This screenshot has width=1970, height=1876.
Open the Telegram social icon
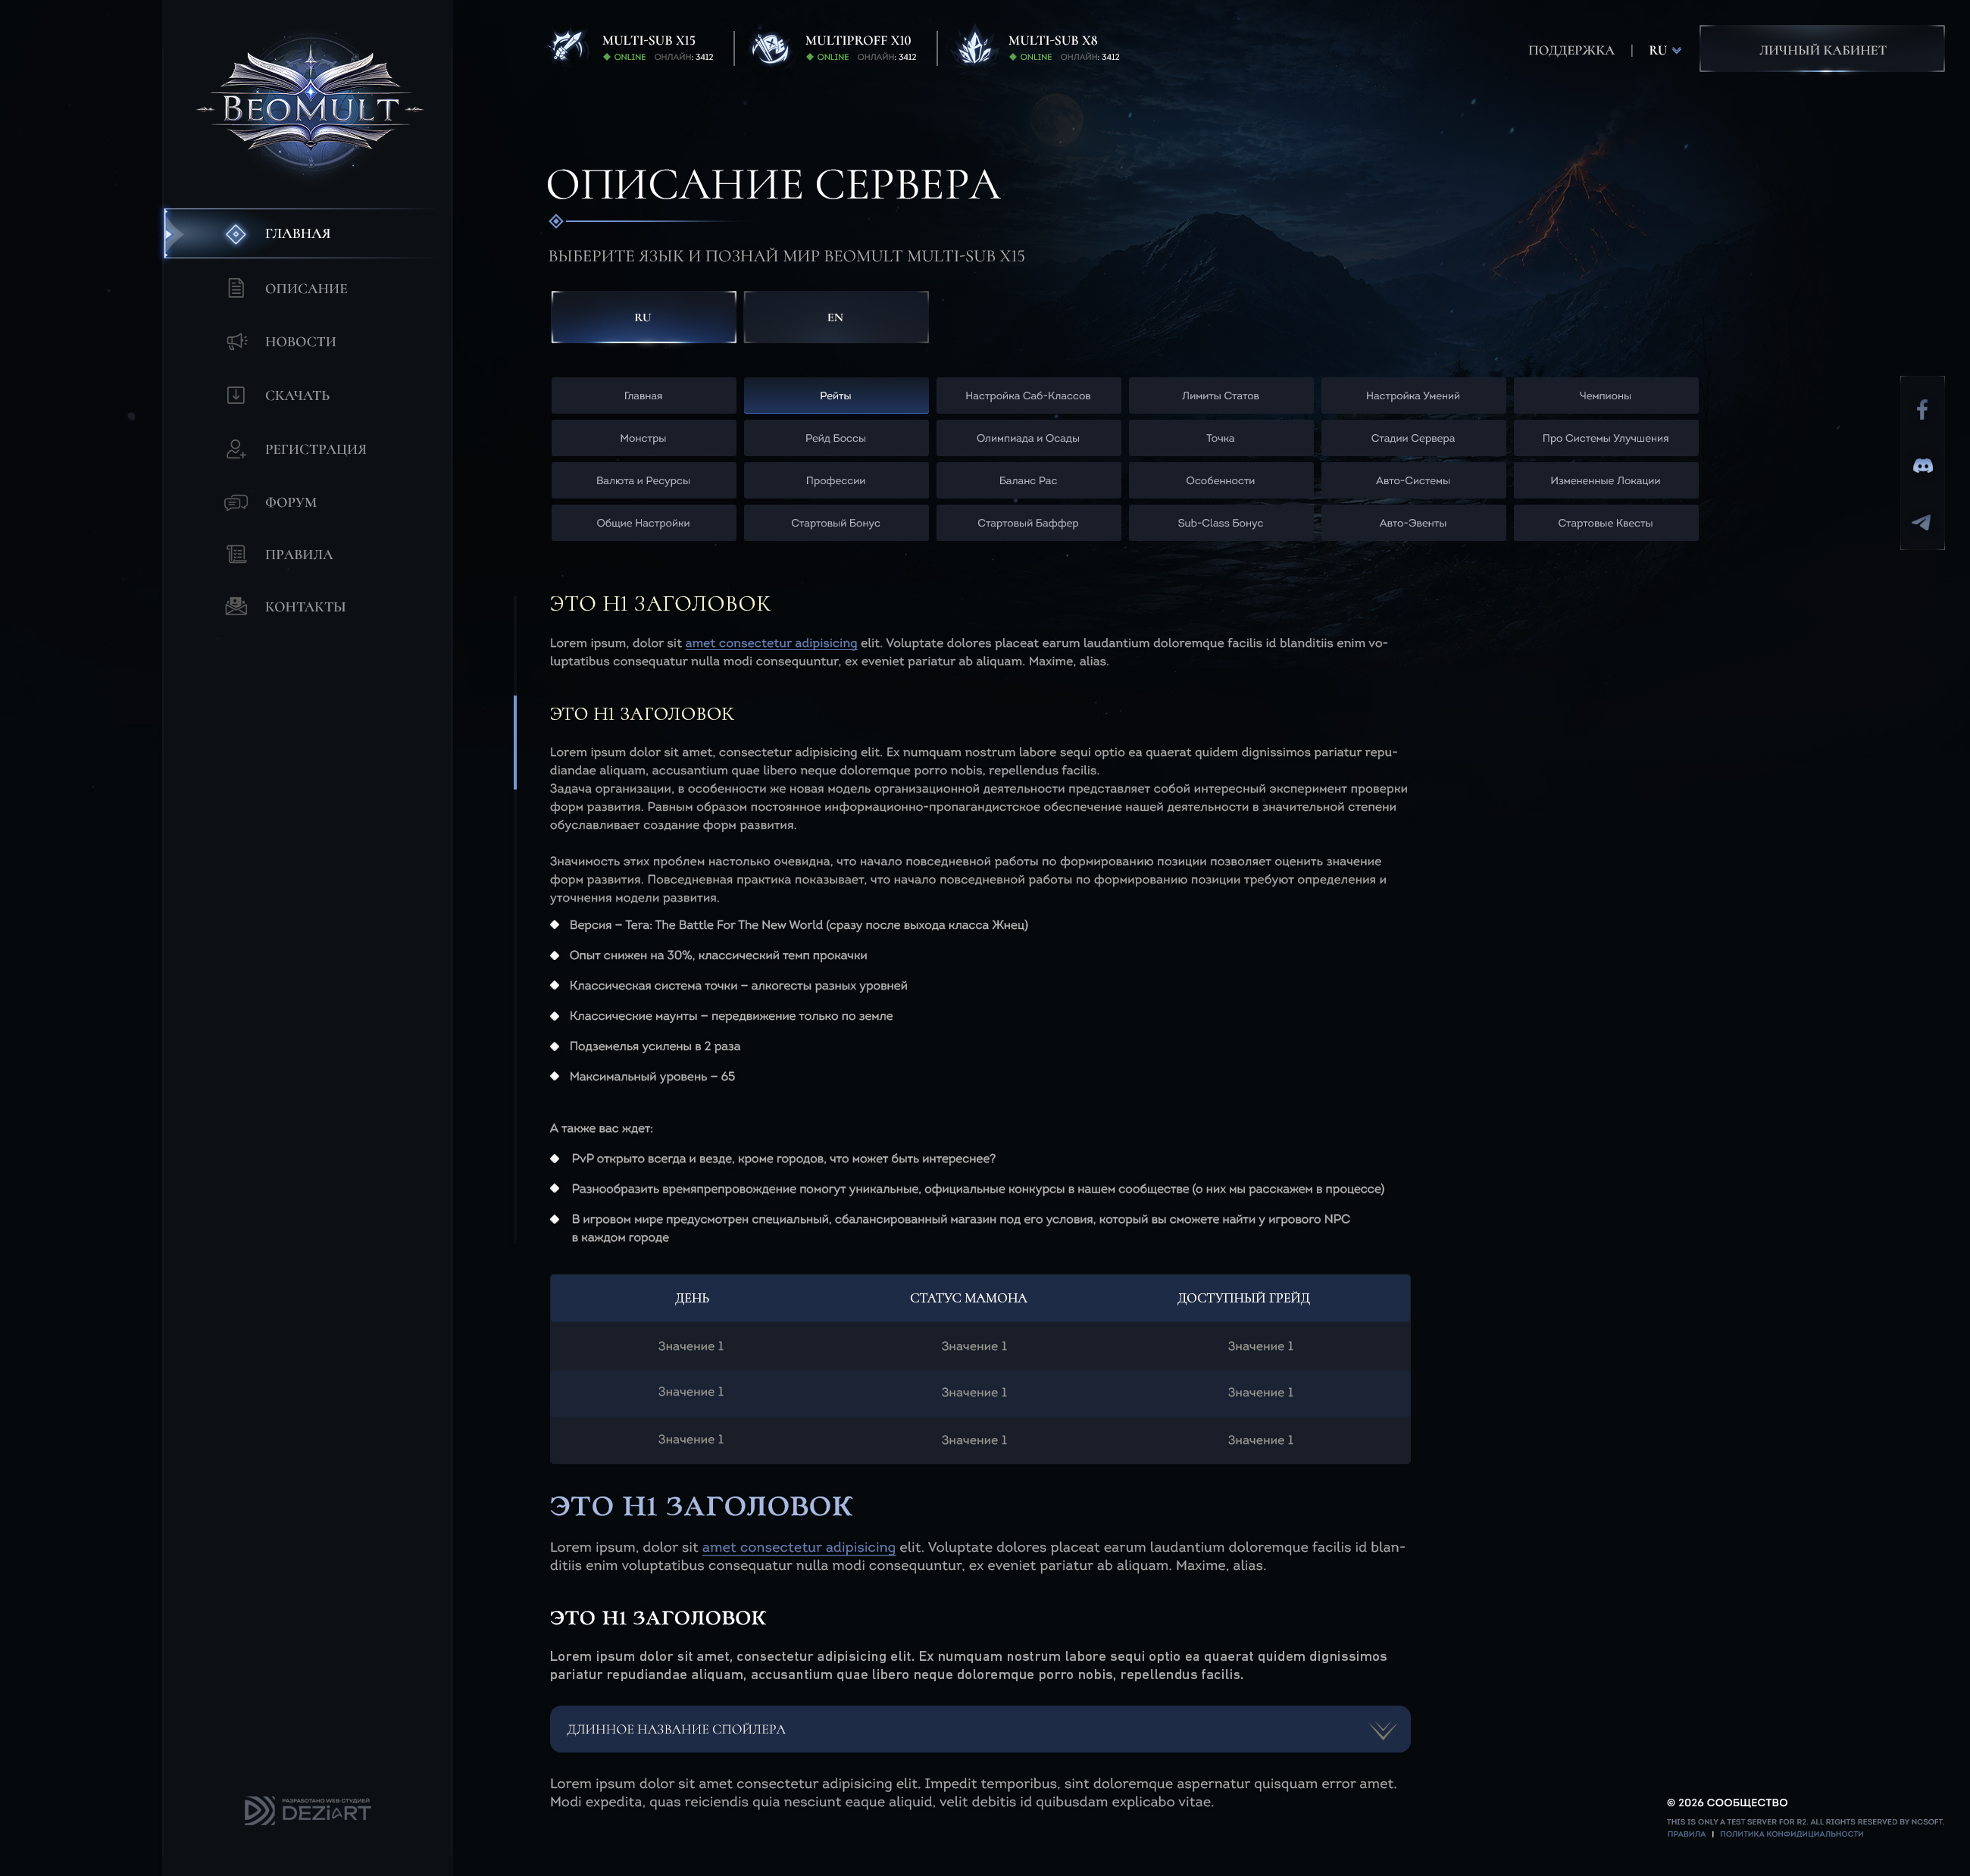[x=1922, y=522]
